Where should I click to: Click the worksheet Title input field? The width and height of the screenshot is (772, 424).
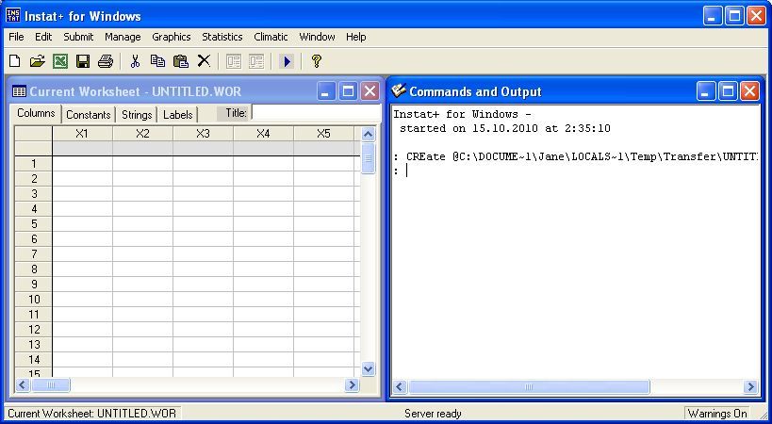316,113
